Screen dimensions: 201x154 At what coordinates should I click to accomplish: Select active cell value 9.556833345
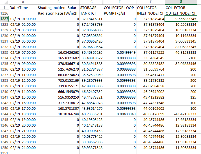click(181, 19)
